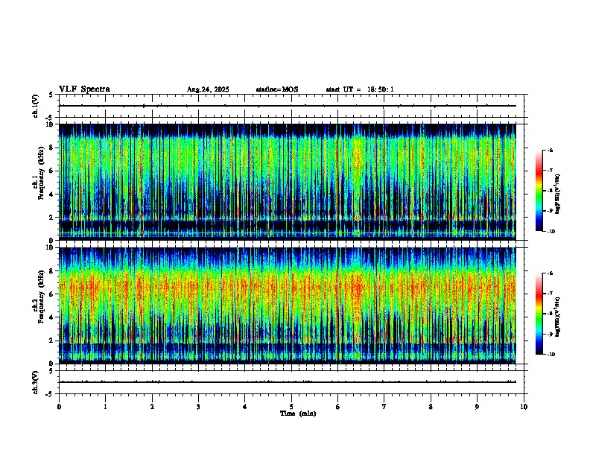Click inside the ch.2 frequency spectrogram panel
The image size is (590, 456).
click(x=288, y=305)
